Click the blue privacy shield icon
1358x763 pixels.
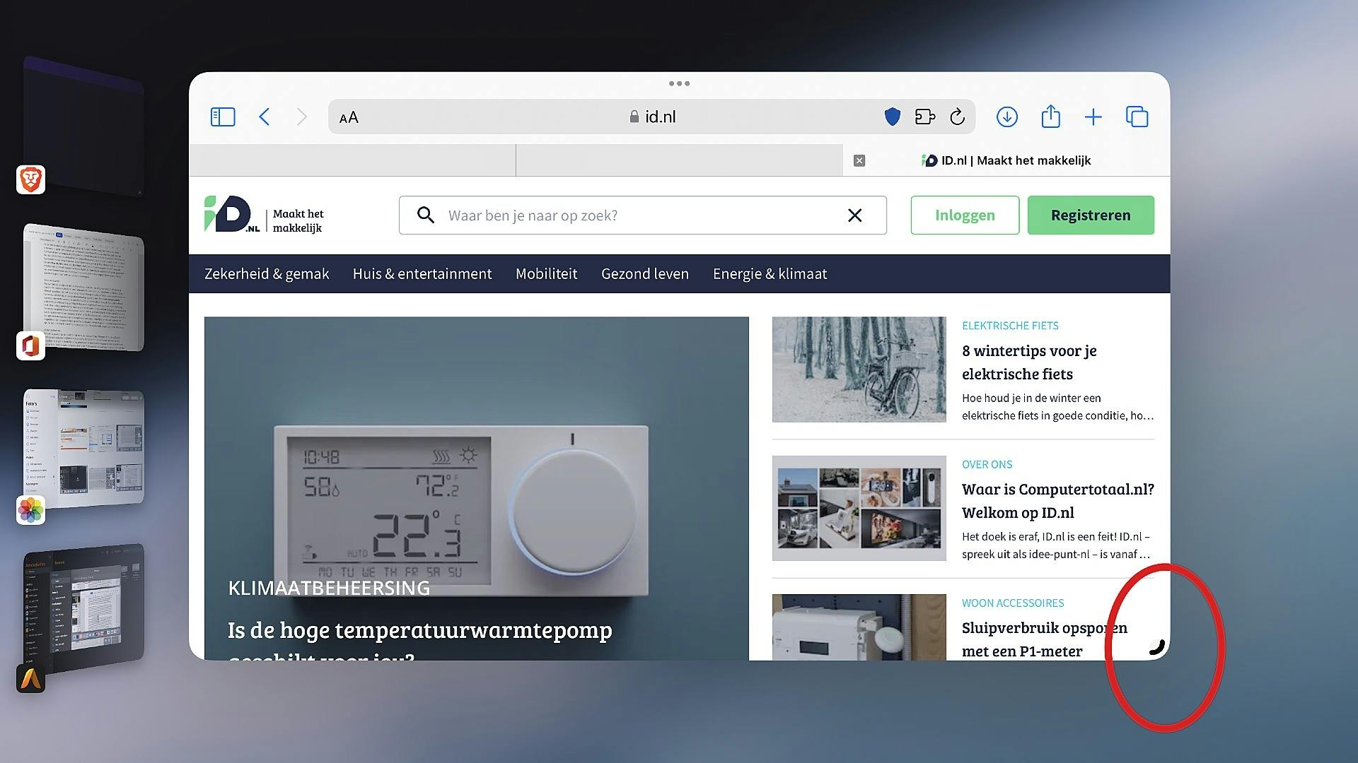892,117
